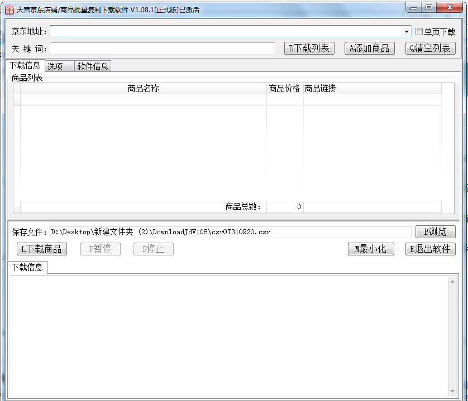The width and height of the screenshot is (468, 401).
Task: Click the app icon in the title bar
Action: point(9,10)
